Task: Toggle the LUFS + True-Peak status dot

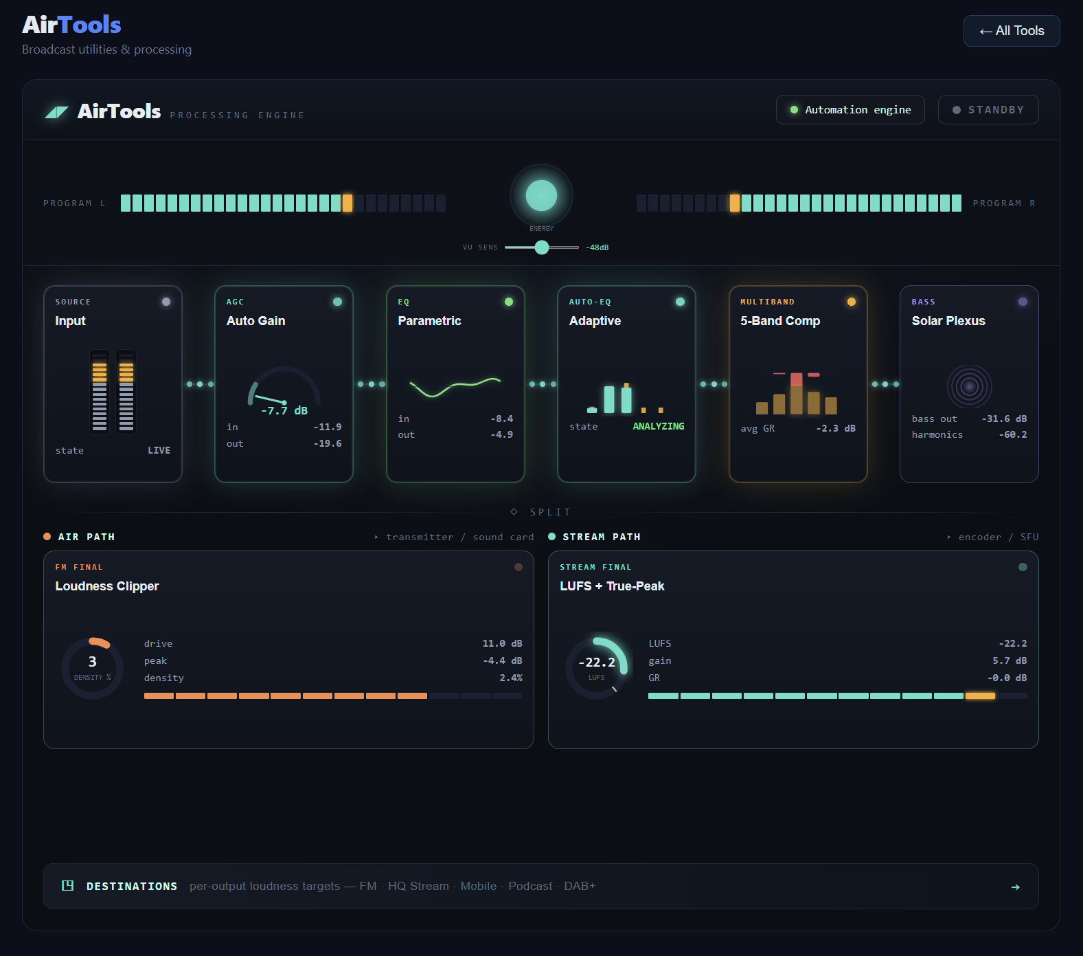Action: click(x=1023, y=567)
